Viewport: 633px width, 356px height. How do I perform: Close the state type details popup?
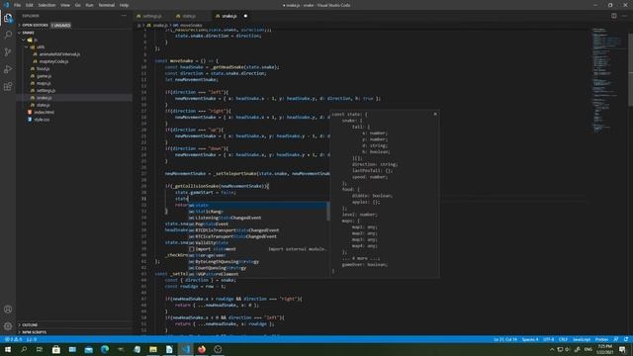(x=435, y=114)
